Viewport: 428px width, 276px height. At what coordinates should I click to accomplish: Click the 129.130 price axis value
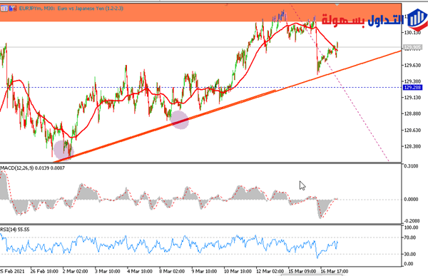coord(412,98)
